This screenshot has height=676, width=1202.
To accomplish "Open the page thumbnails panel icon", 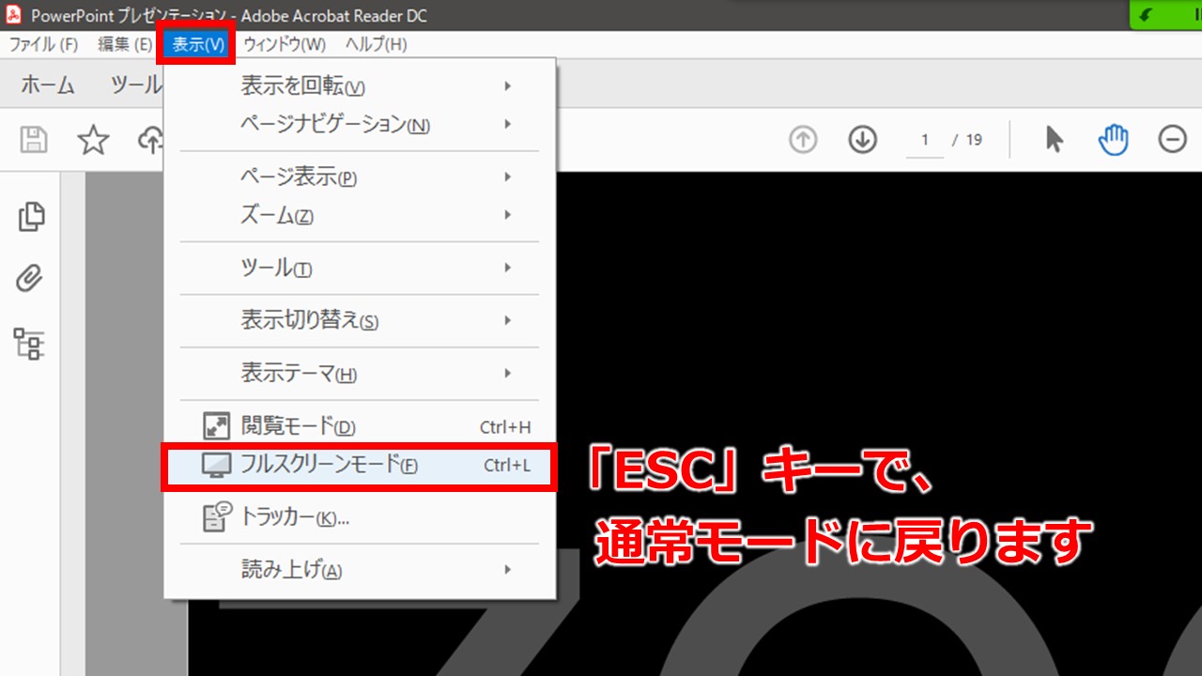I will coord(31,217).
